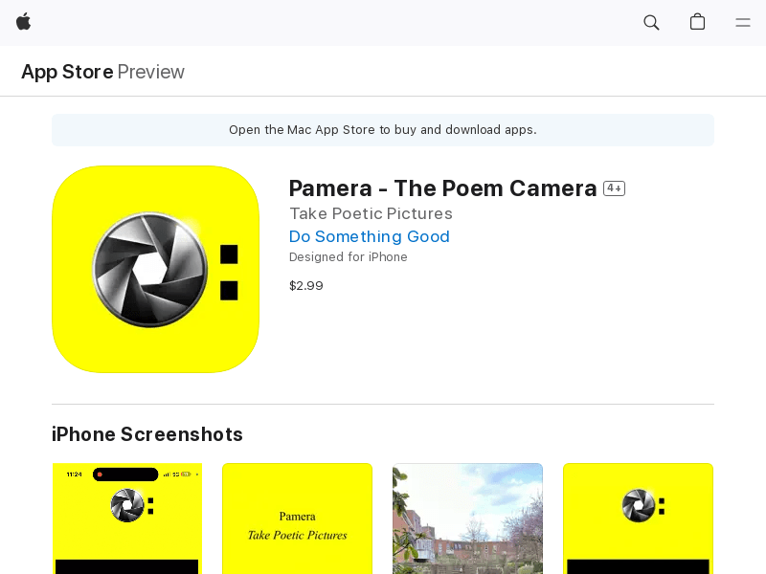766x574 pixels.
Task: Open the garden photo screenshot
Action: tap(467, 519)
